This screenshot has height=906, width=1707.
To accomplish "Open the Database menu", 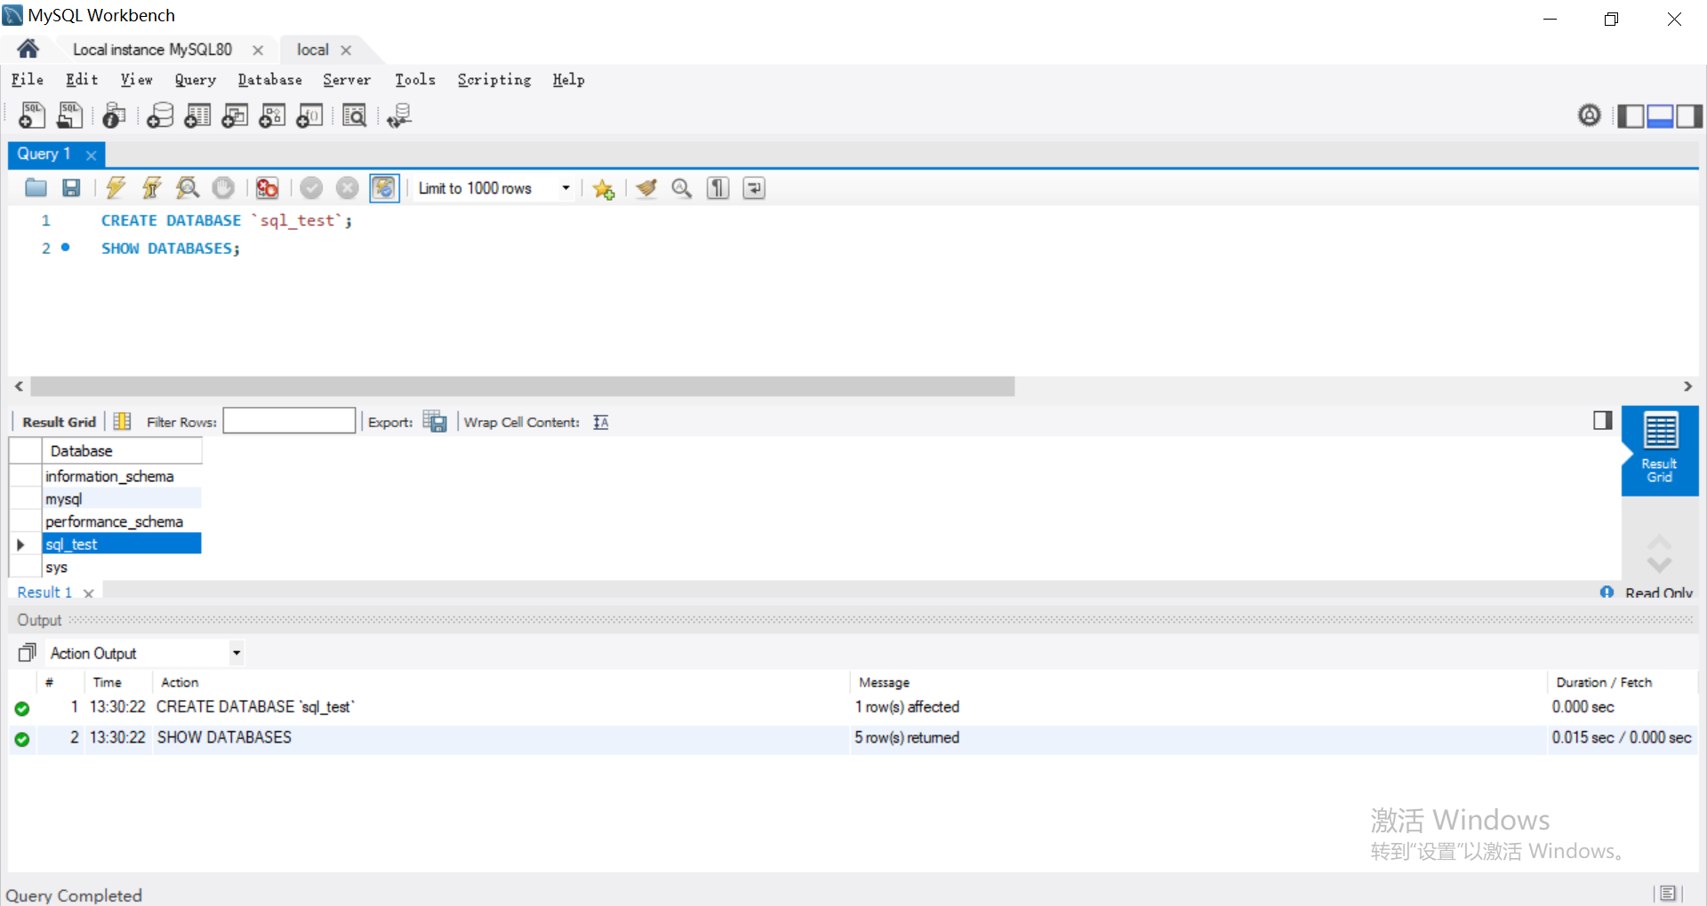I will click(270, 80).
